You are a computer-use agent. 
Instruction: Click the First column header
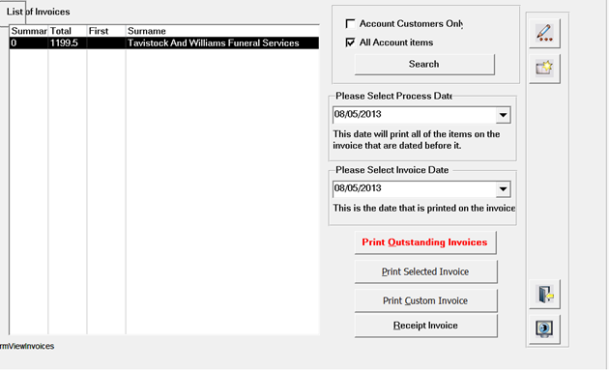coord(106,31)
